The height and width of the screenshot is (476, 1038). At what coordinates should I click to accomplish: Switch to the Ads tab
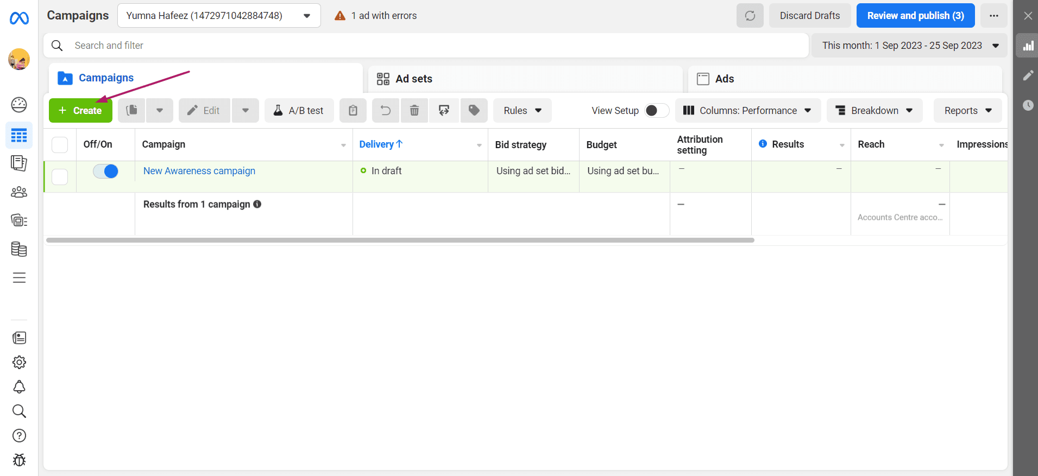[724, 79]
